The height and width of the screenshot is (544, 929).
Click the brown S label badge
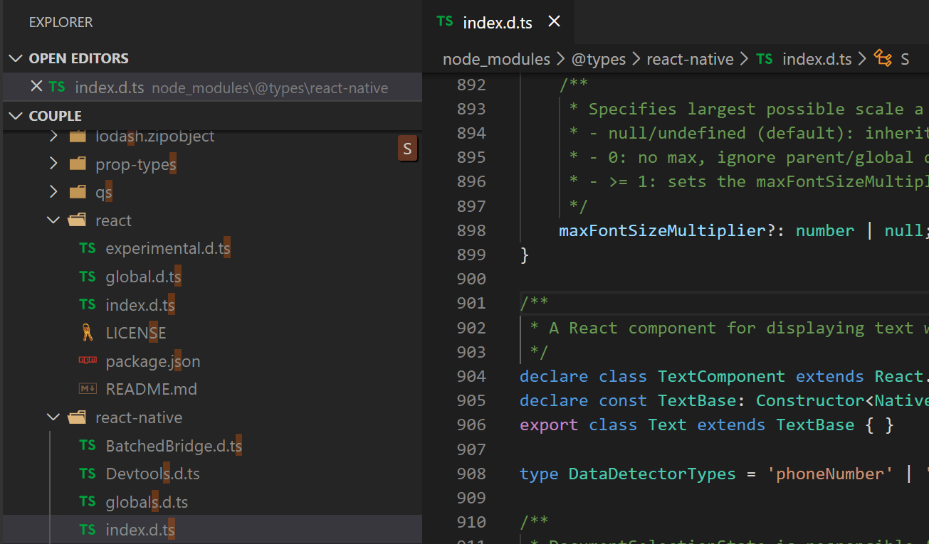point(407,148)
